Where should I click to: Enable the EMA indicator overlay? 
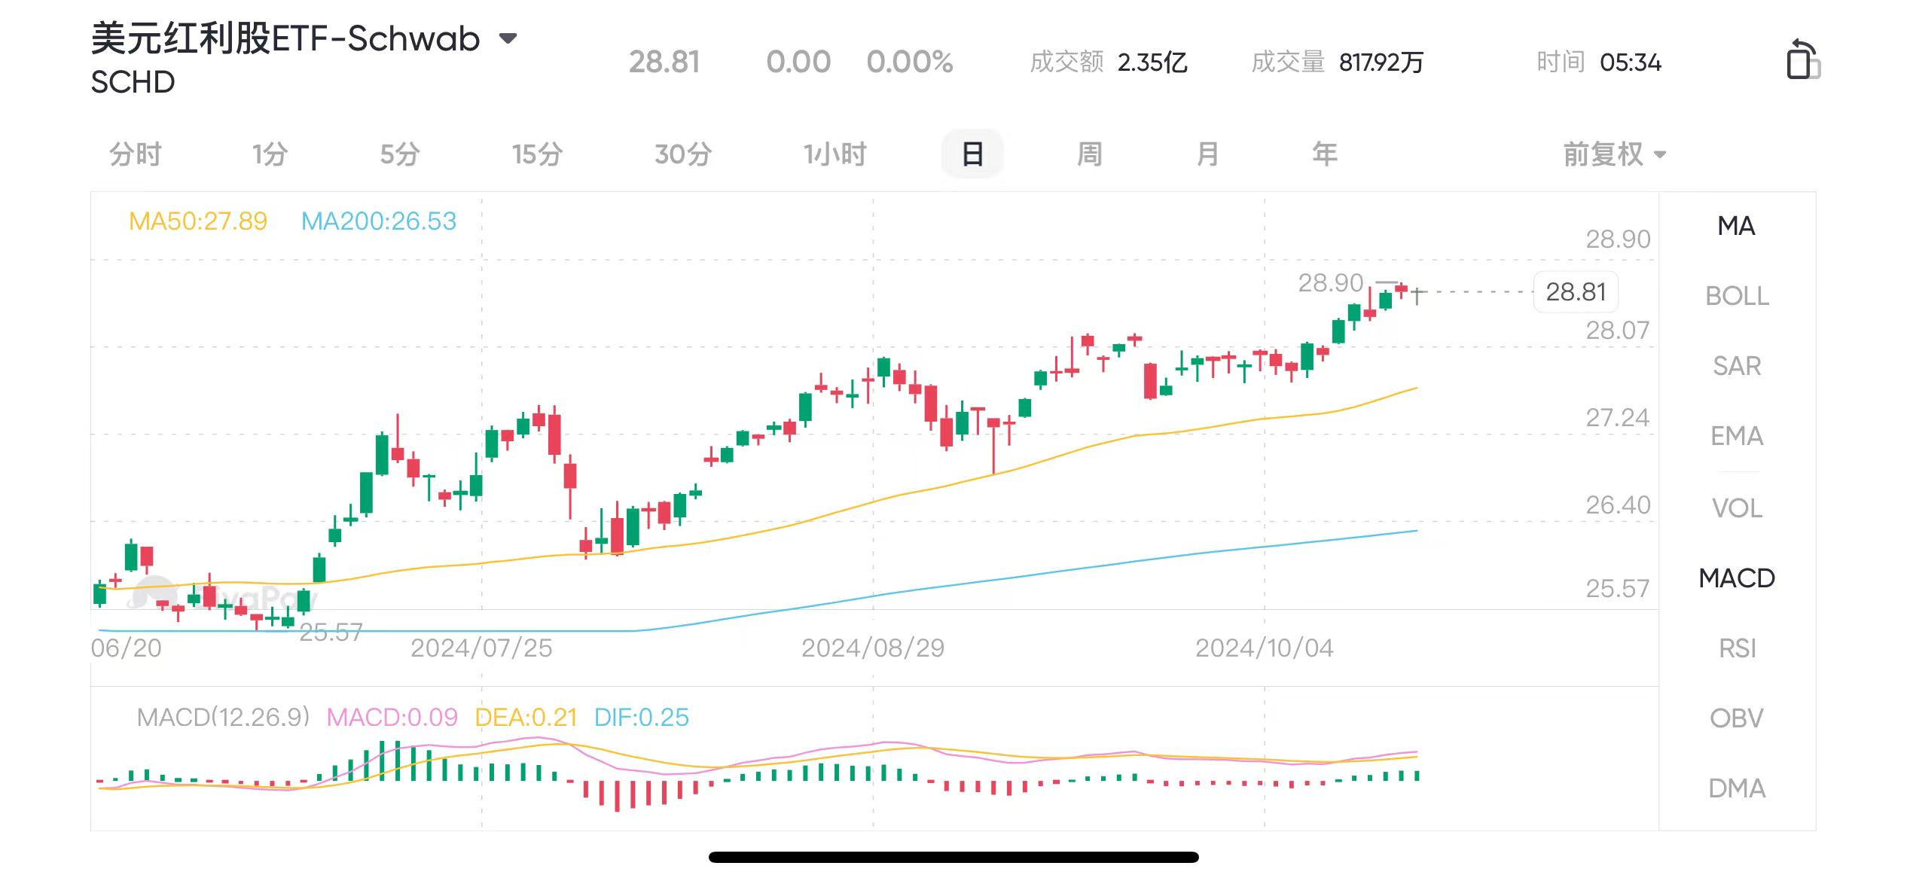pyautogui.click(x=1736, y=436)
